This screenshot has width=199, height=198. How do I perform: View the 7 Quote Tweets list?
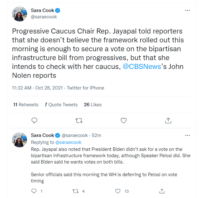[x=61, y=105]
